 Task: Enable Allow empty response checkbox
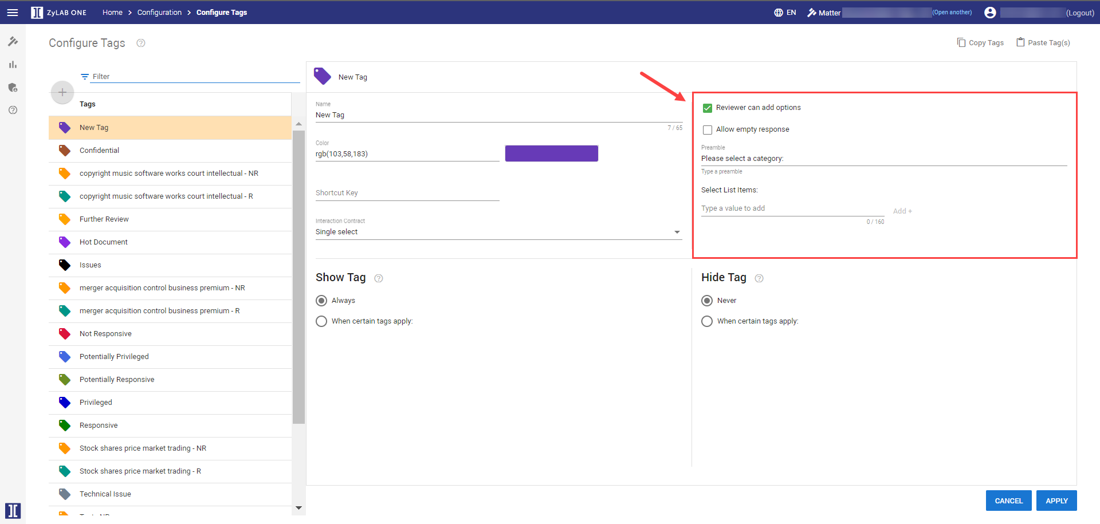pos(708,129)
